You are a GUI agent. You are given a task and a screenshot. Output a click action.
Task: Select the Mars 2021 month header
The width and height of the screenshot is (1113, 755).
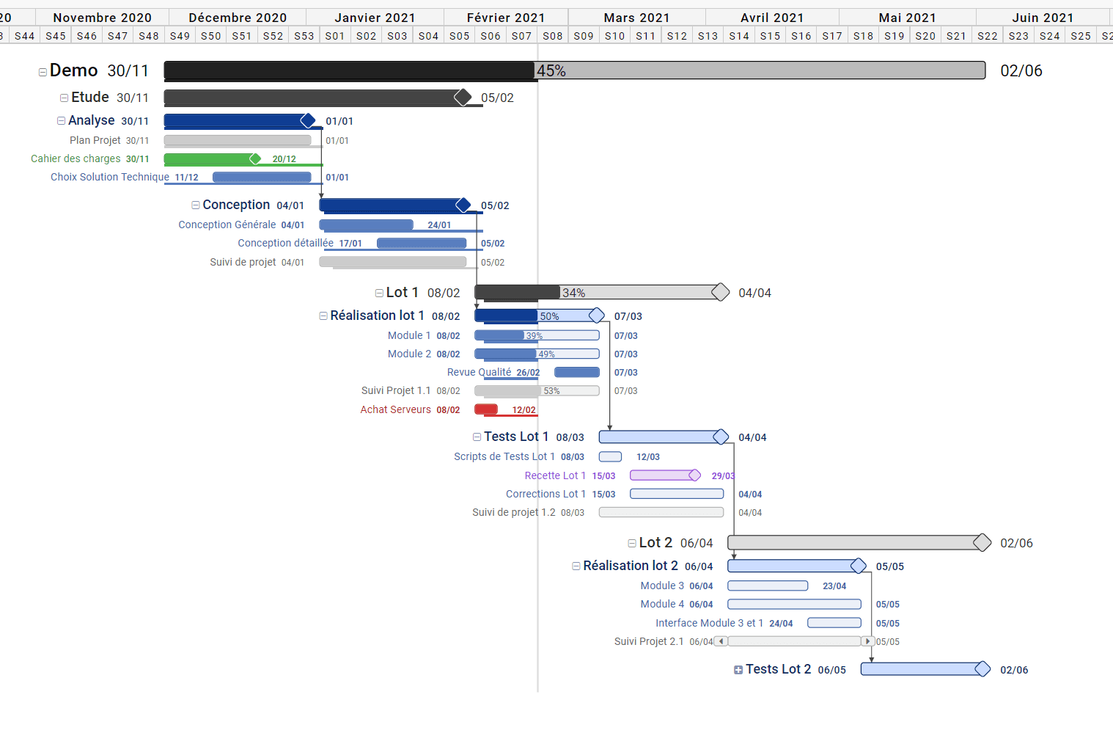[636, 18]
